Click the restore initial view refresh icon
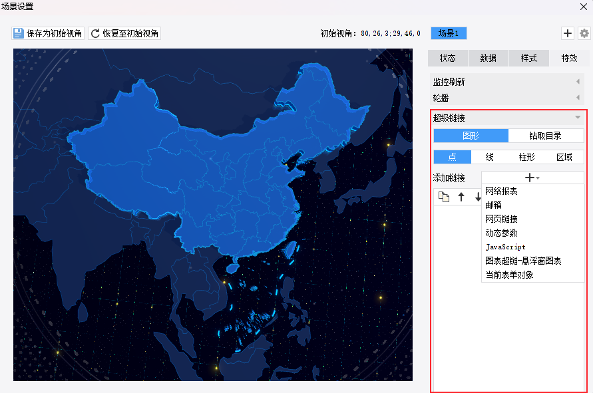This screenshot has width=593, height=393. click(95, 33)
